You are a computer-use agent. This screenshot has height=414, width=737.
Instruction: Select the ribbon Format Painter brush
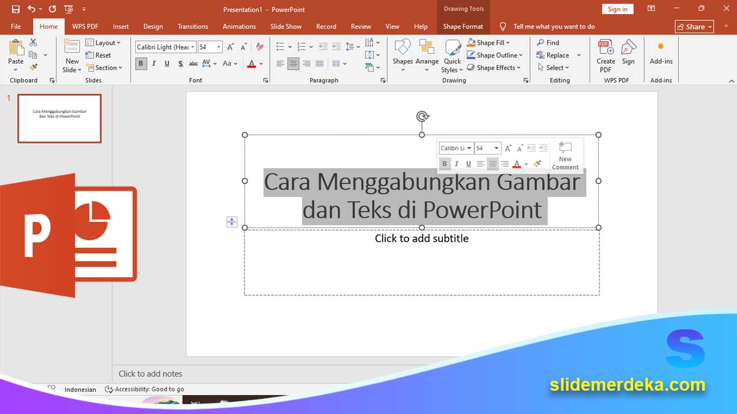point(33,67)
